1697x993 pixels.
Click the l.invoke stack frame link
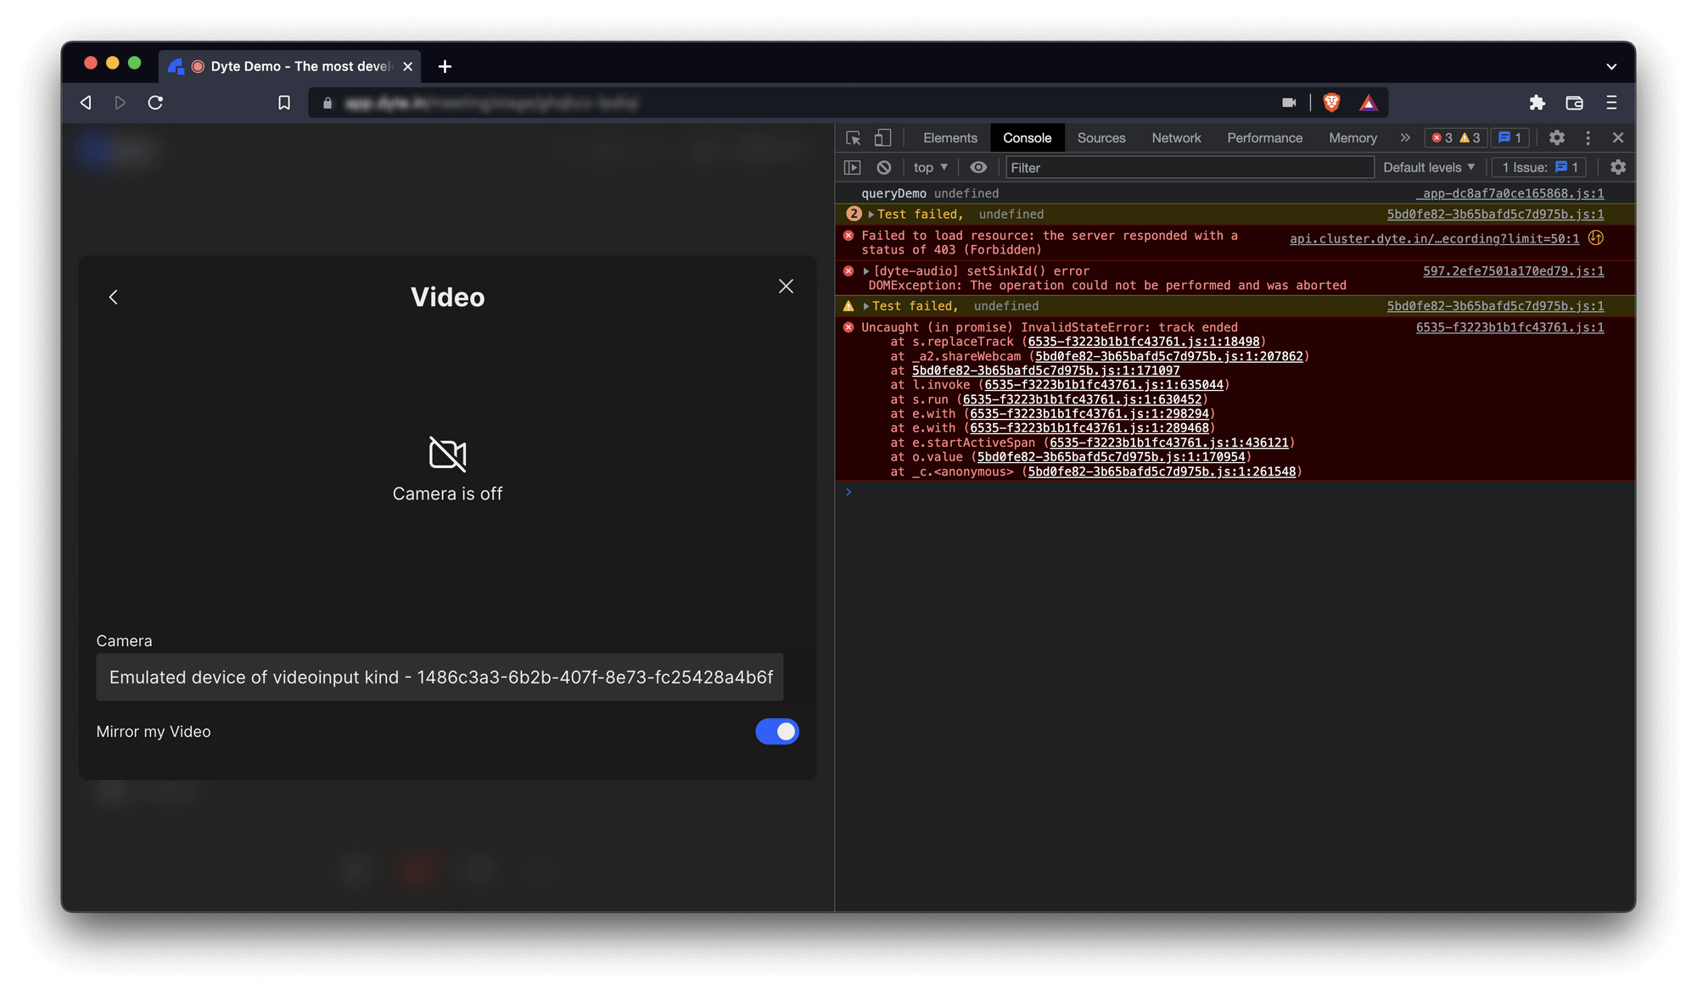click(1103, 385)
